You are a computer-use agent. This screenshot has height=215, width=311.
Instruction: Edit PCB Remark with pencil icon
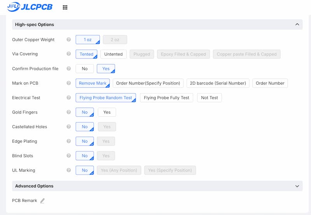tap(42, 201)
